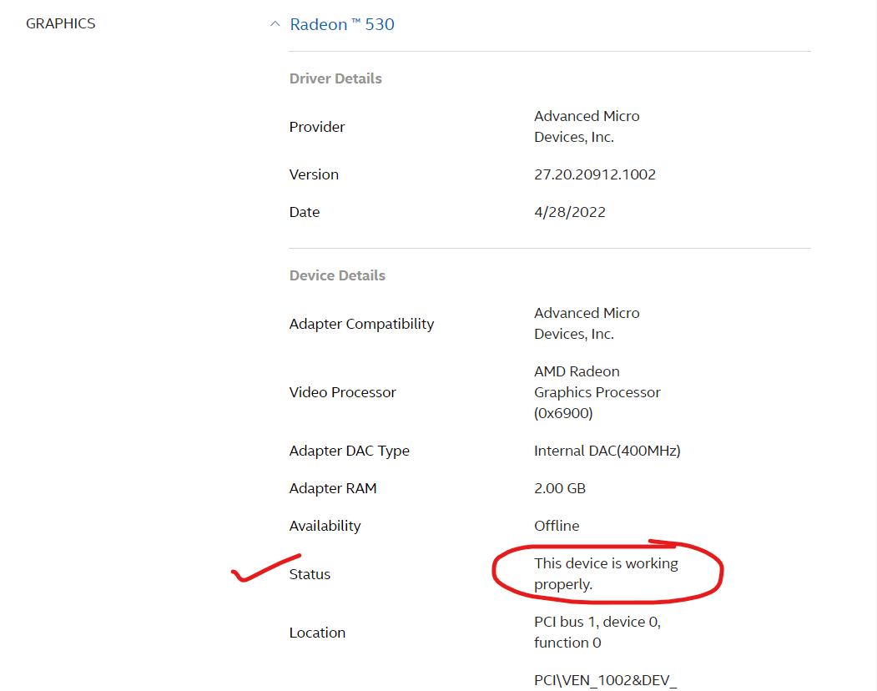
Task: Select 'This device is working properly.' text
Action: pyautogui.click(x=606, y=573)
